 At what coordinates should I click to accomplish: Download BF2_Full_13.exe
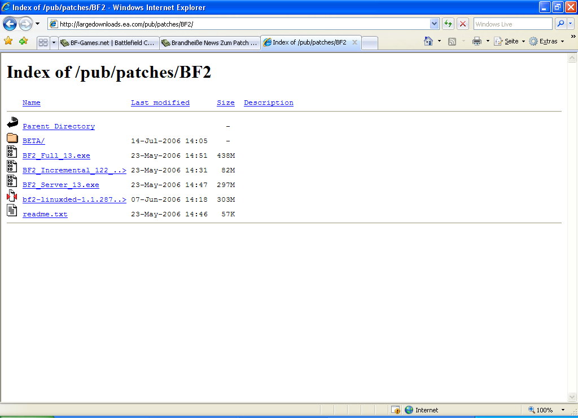[x=56, y=155]
